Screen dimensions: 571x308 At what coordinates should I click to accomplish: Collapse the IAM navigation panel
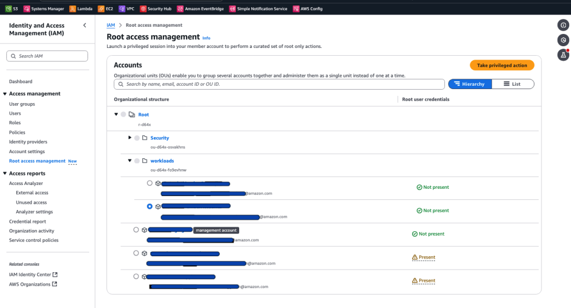click(x=85, y=26)
